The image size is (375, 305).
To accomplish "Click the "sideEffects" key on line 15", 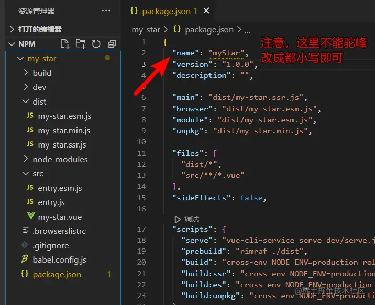I will [201, 198].
